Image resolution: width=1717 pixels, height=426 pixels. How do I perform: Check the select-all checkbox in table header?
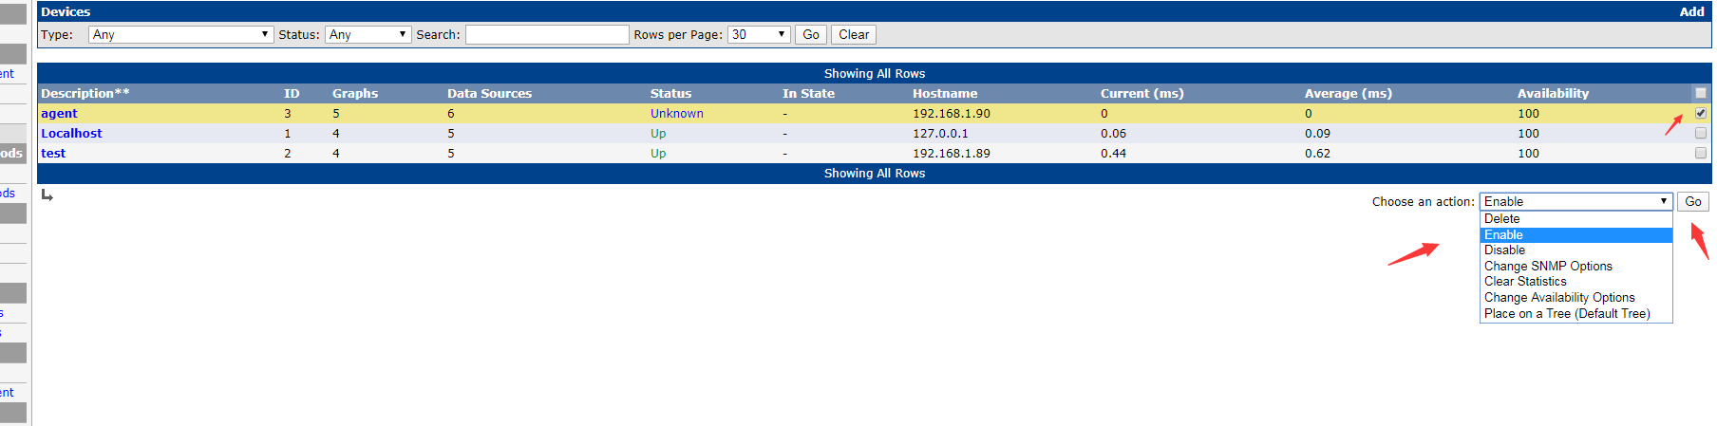pos(1700,93)
